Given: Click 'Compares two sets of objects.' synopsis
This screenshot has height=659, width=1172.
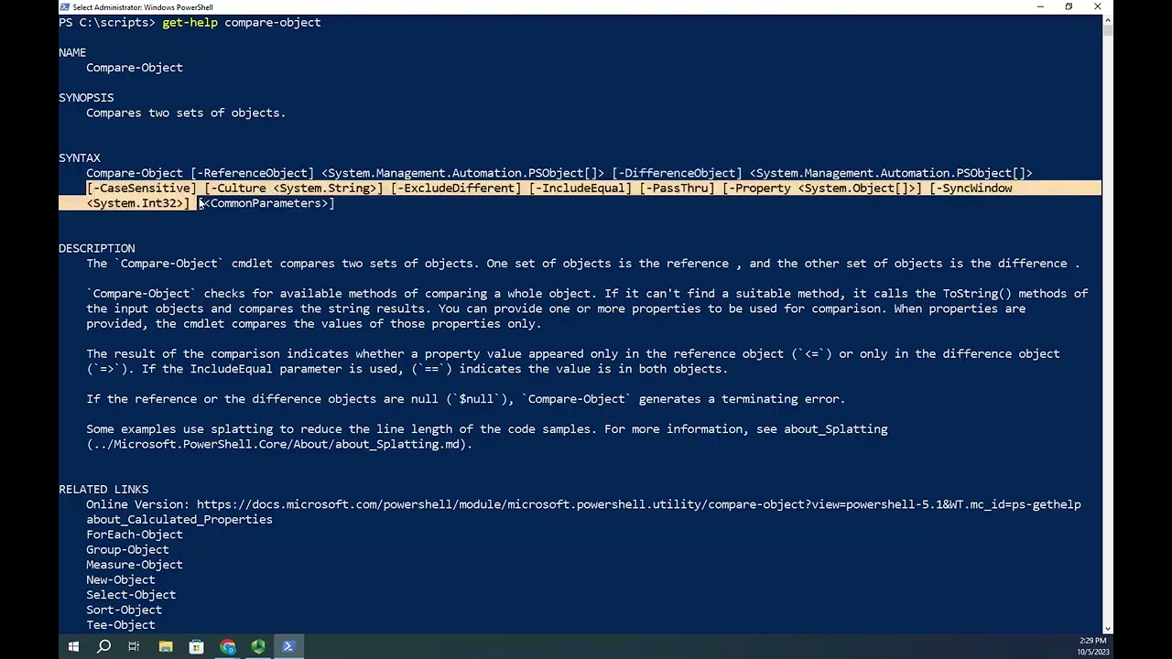Looking at the screenshot, I should [186, 113].
